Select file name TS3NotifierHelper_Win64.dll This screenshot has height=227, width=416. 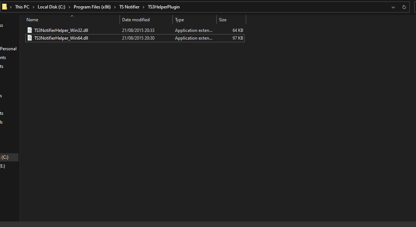point(61,38)
